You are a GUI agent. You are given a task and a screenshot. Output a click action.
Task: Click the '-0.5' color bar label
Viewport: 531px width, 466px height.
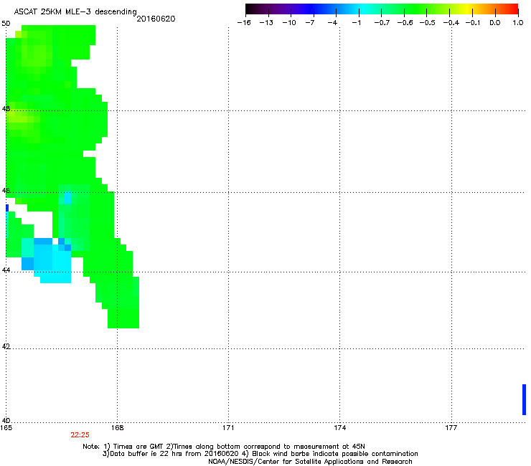point(428,23)
